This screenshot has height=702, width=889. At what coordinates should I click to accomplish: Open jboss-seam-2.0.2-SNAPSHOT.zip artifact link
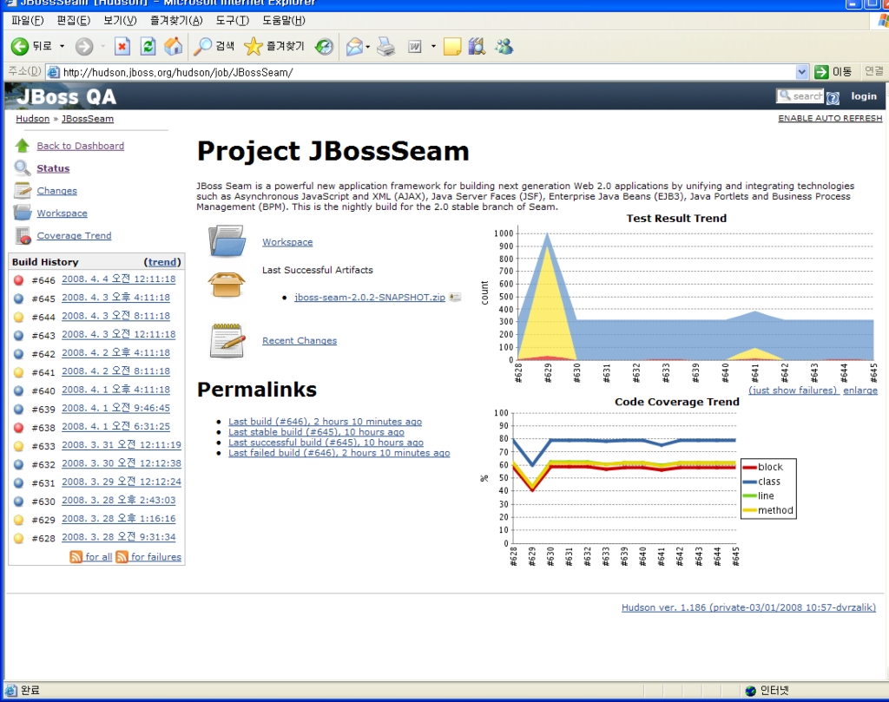pyautogui.click(x=370, y=297)
